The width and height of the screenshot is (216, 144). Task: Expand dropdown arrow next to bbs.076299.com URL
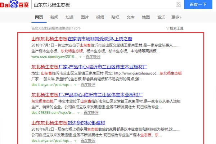point(78,113)
